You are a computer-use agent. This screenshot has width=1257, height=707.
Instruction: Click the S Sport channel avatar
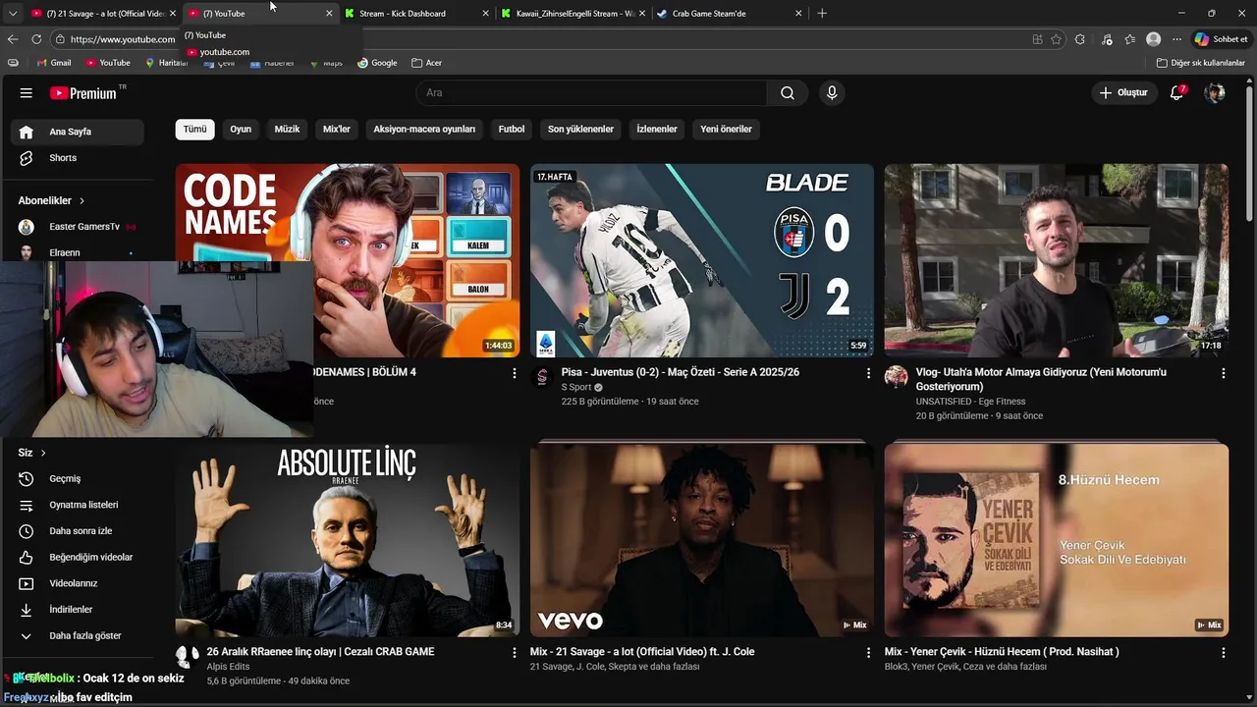(x=542, y=377)
